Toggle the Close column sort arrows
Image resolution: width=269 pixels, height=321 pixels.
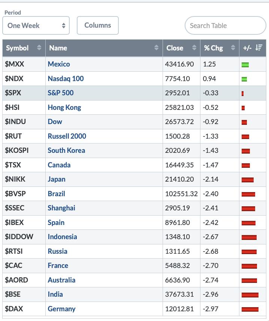pyautogui.click(x=194, y=48)
